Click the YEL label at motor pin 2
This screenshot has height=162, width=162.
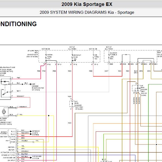(21, 115)
